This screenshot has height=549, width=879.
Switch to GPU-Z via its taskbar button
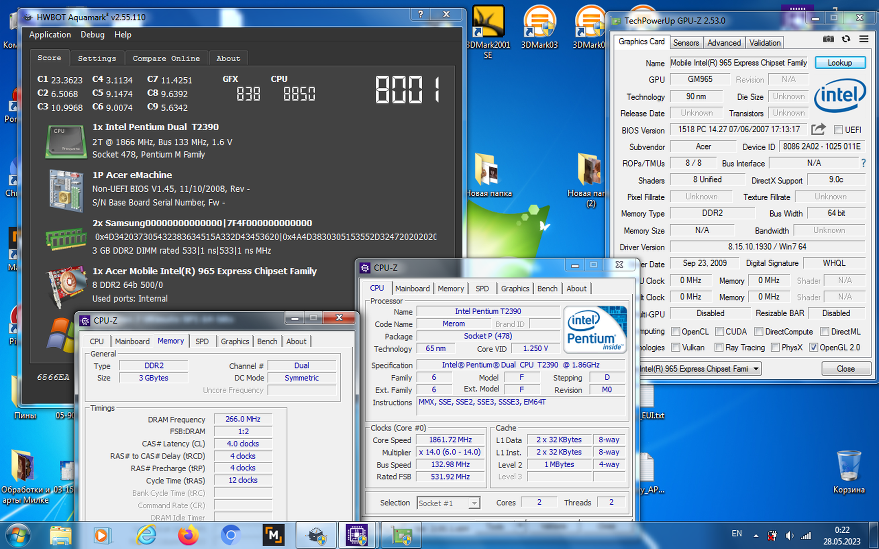coord(401,535)
